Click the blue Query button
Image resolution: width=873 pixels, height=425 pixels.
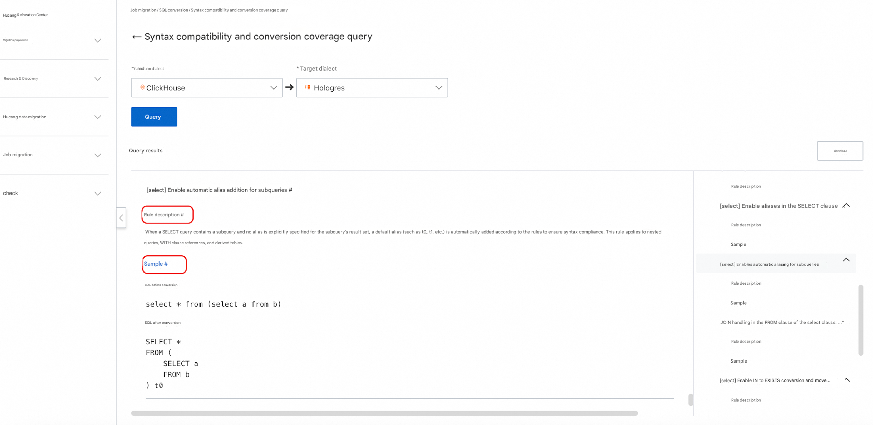tap(154, 117)
